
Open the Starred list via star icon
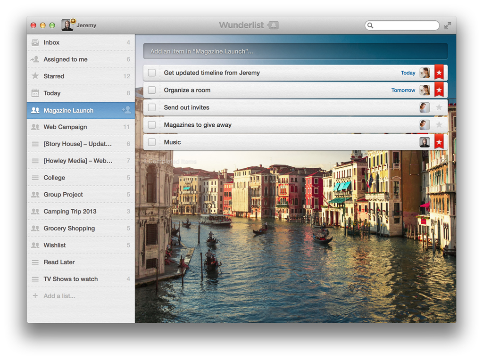point(36,76)
